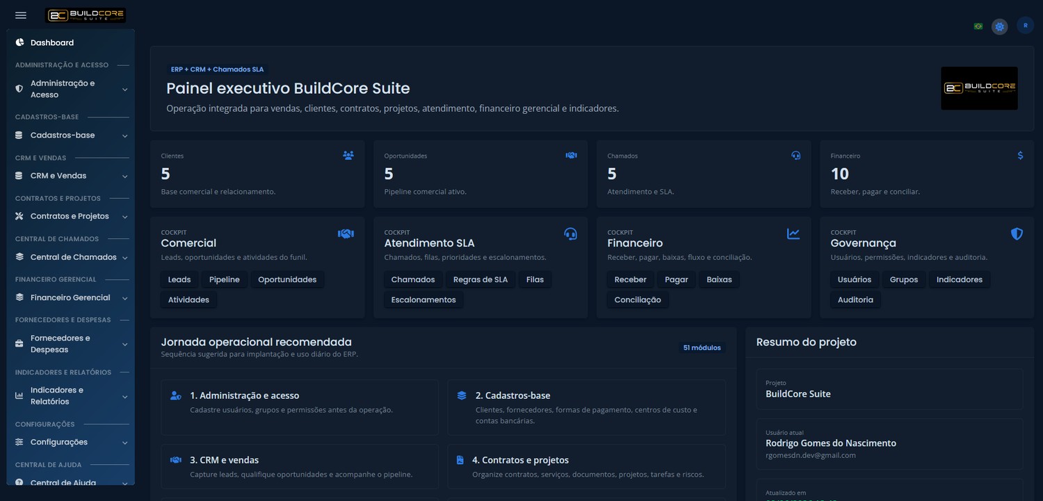Click the users icon on Clientes card
This screenshot has width=1043, height=501.
pyautogui.click(x=348, y=156)
